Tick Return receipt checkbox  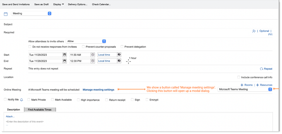pyautogui.click(x=107, y=100)
